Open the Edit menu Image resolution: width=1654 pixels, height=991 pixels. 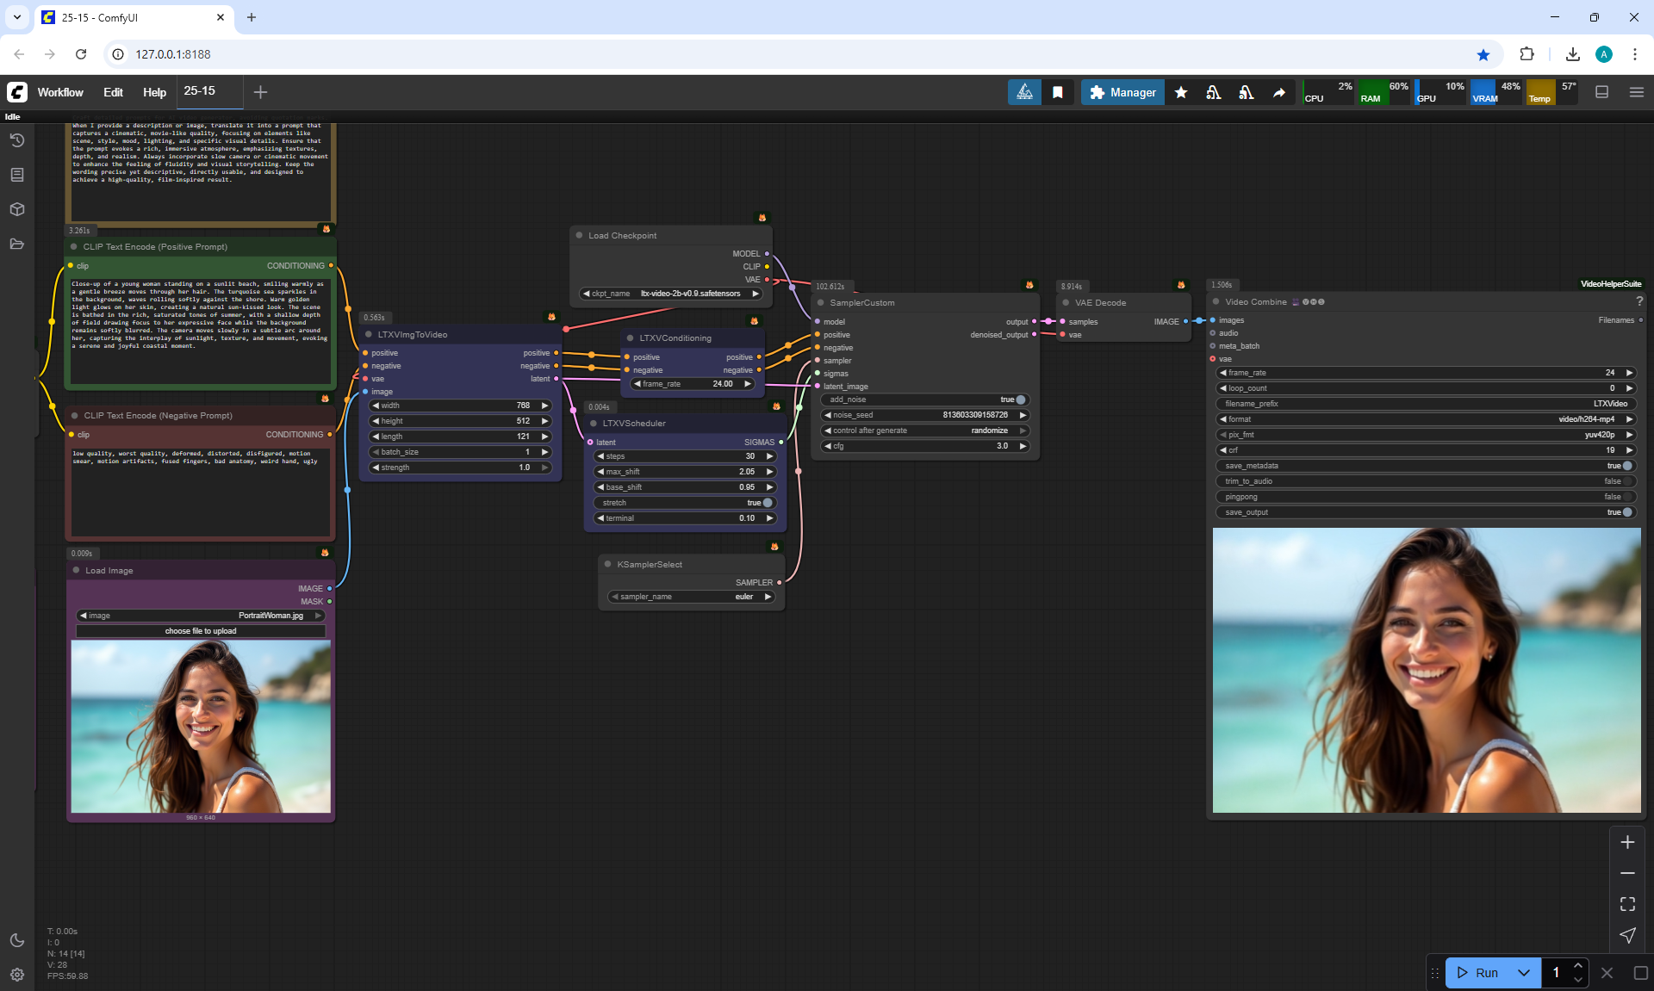click(x=113, y=92)
